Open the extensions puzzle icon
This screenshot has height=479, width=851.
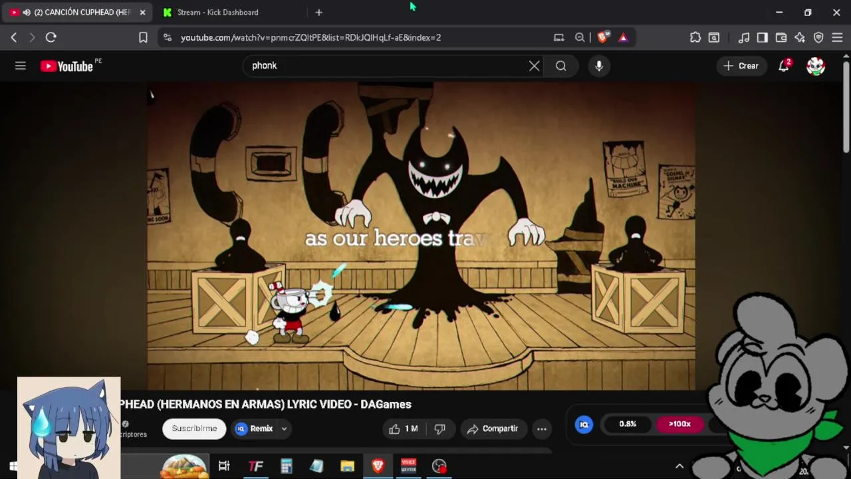695,38
